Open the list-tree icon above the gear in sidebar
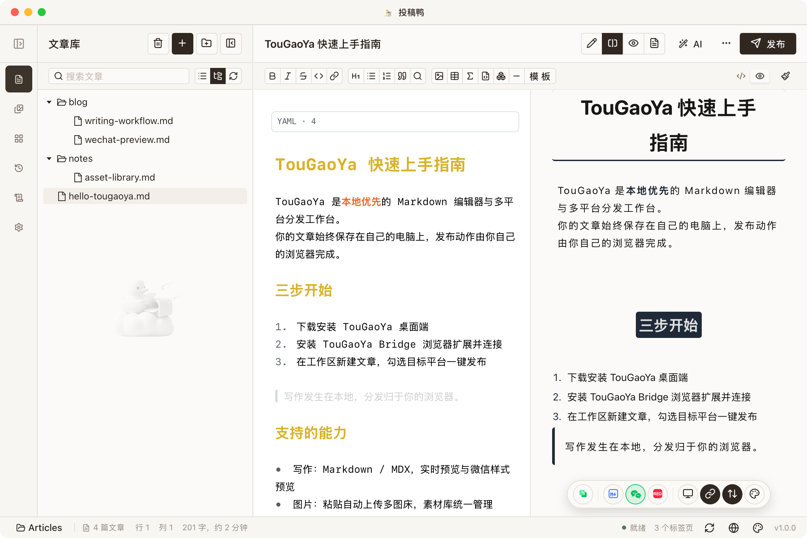The image size is (807, 538). [19, 198]
